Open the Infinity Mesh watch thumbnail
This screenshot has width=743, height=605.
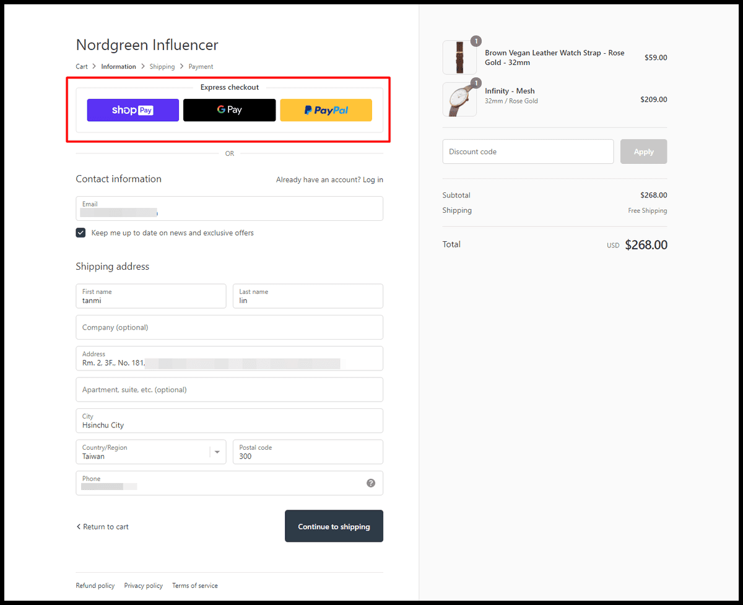[x=459, y=99]
